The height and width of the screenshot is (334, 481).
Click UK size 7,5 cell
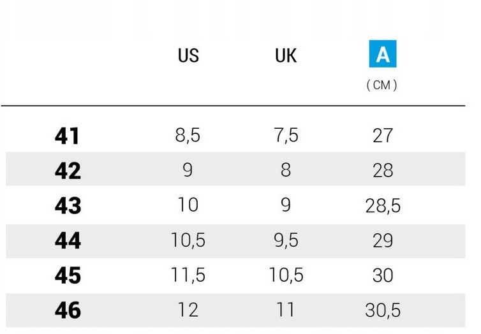(285, 136)
